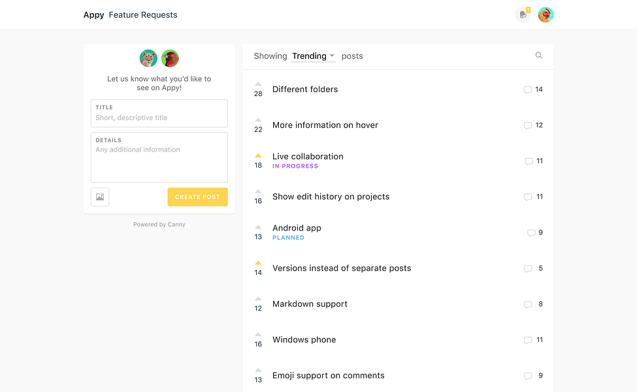Click the search magnifier icon
Screen dimensions: 637x392
tap(539, 56)
